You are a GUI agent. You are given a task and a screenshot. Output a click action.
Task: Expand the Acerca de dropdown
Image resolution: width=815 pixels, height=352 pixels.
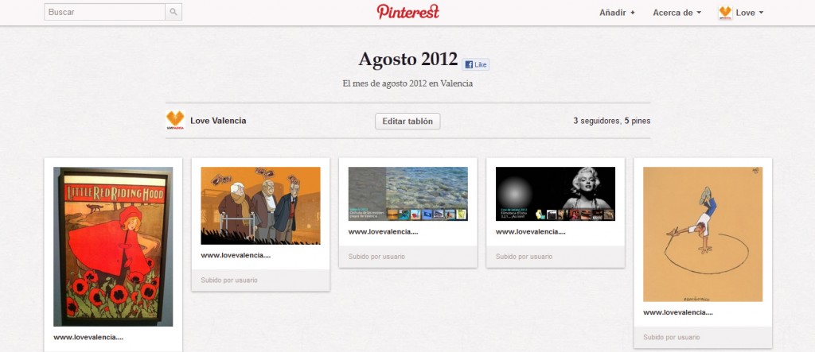tap(677, 13)
